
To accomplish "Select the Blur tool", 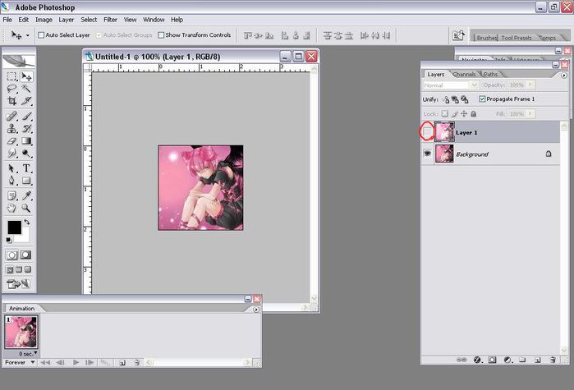I will click(11, 154).
